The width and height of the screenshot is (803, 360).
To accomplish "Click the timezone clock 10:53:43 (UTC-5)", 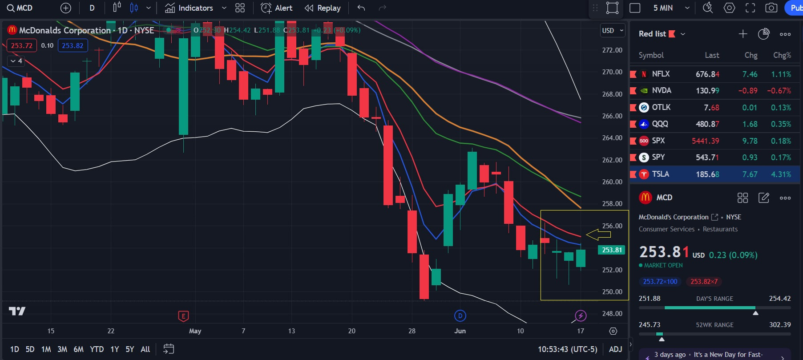I will (567, 349).
